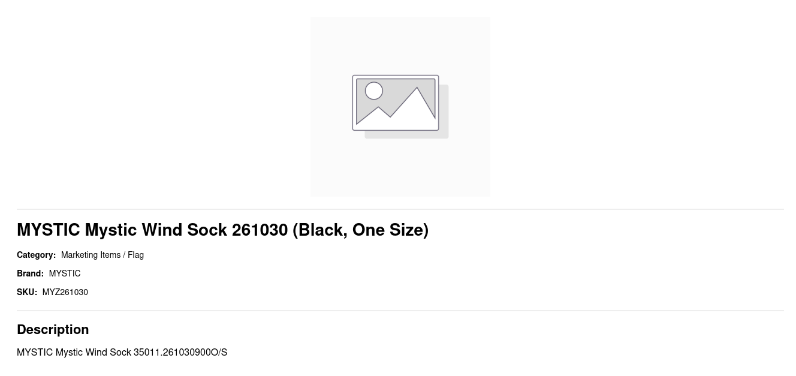Click the "Brand:" label
This screenshot has height=376, width=796.
pos(30,273)
